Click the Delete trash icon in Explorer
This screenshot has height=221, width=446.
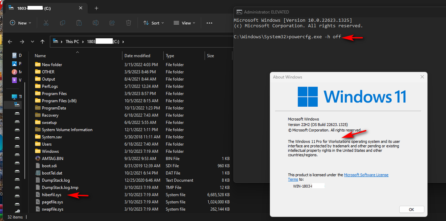coord(129,23)
